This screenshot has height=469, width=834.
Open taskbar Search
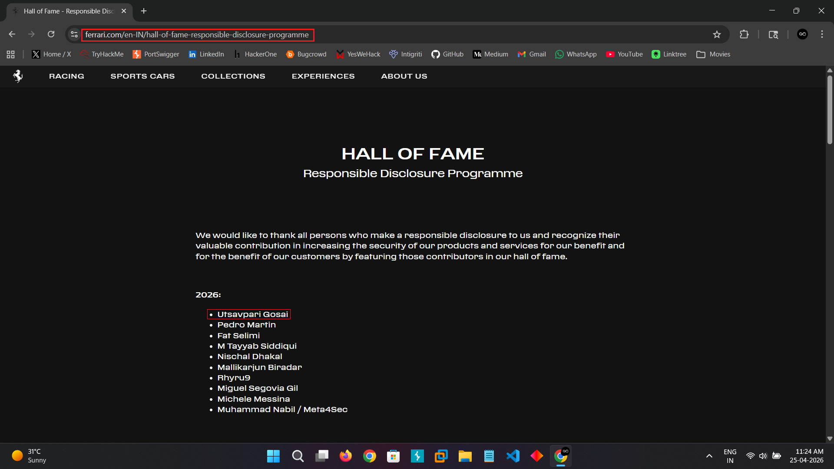coord(298,456)
